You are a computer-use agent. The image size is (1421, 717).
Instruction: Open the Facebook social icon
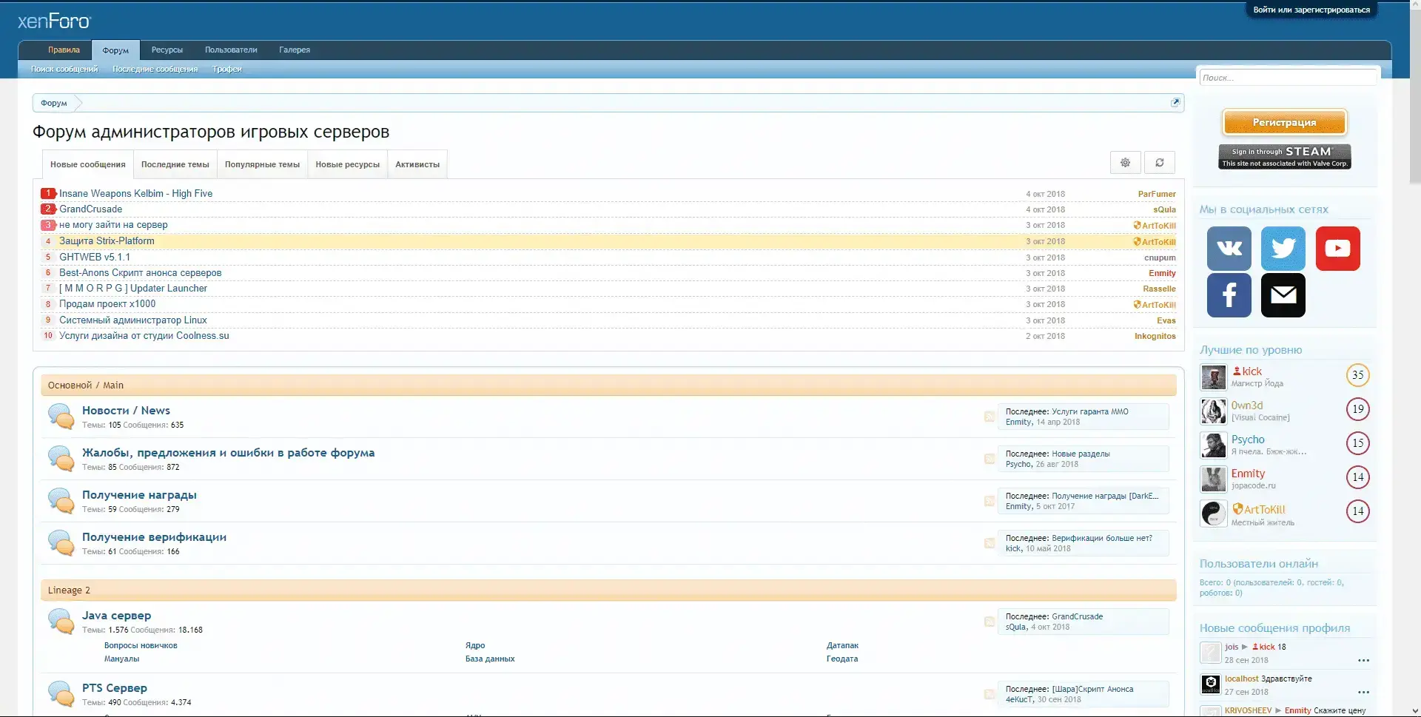click(1229, 294)
